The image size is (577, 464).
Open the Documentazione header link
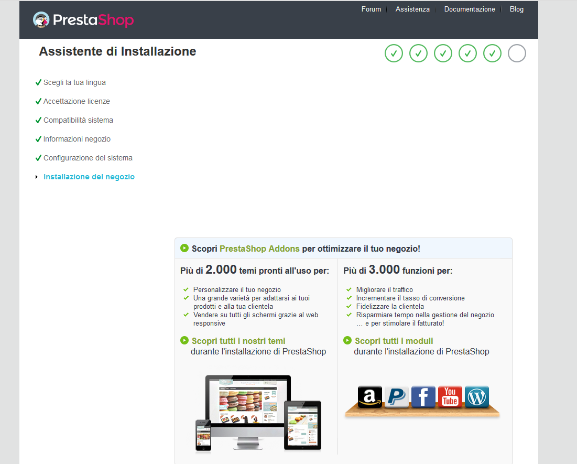pos(470,9)
